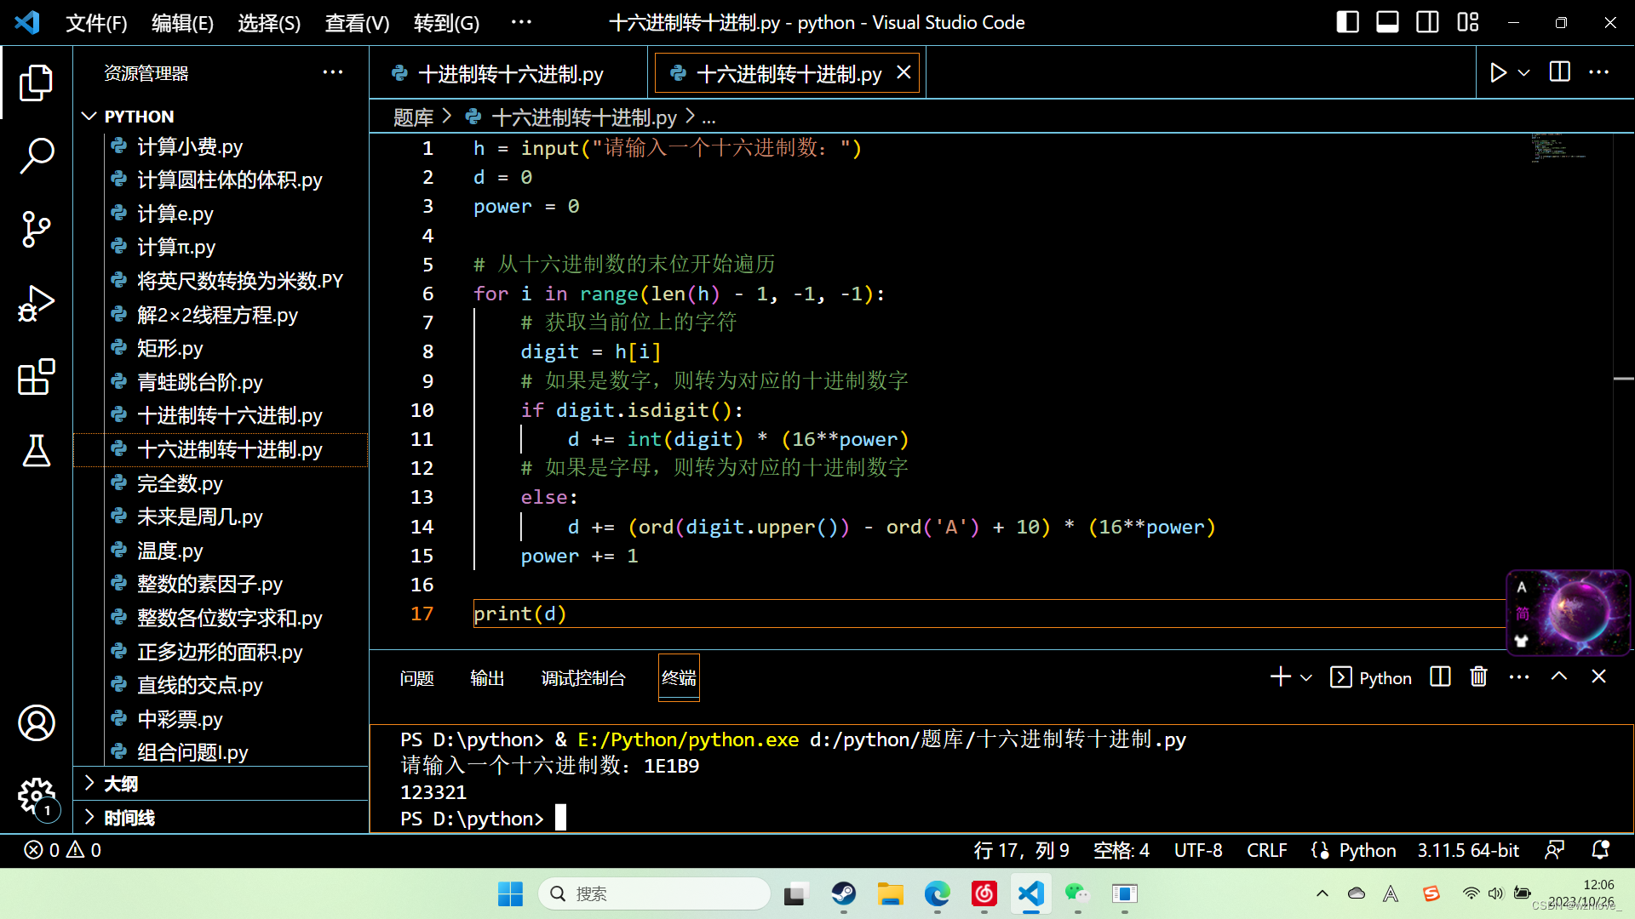The height and width of the screenshot is (919, 1635).
Task: Run the Python file with play button
Action: click(1498, 73)
